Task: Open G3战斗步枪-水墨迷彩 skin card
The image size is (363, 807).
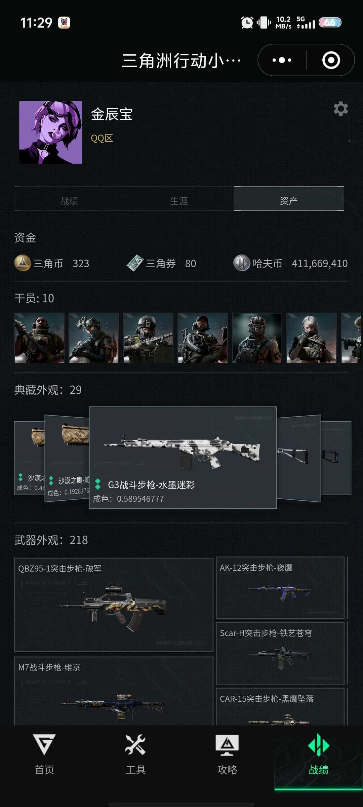Action: click(x=183, y=458)
